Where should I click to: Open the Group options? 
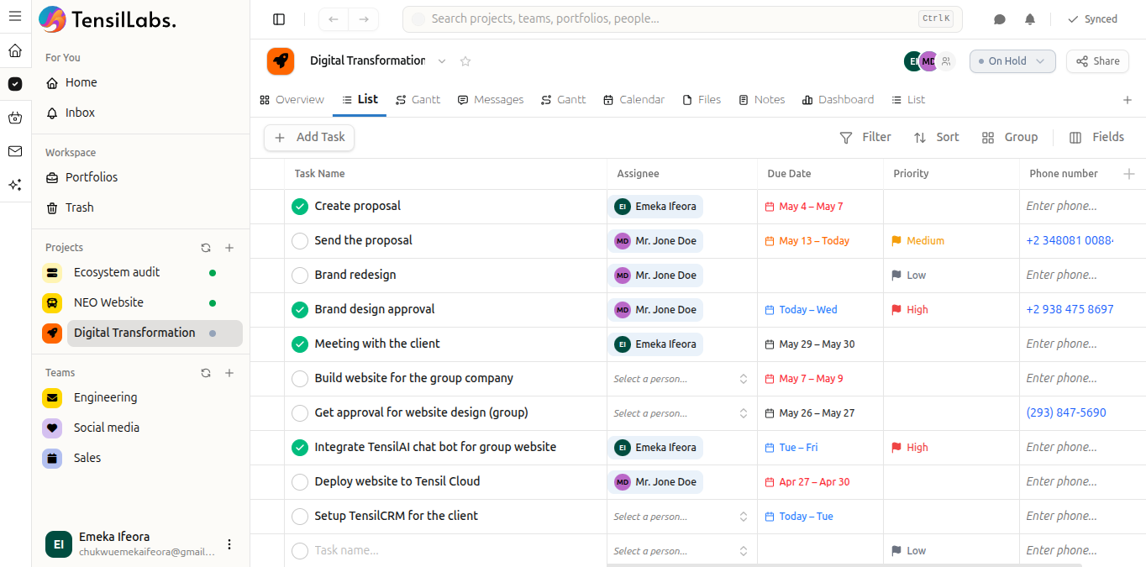(x=1010, y=138)
